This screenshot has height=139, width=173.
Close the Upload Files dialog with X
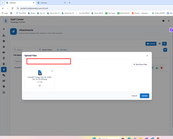point(147,56)
